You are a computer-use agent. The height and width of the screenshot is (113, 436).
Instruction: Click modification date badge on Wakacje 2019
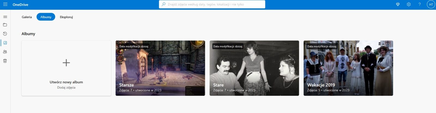pyautogui.click(x=322, y=46)
